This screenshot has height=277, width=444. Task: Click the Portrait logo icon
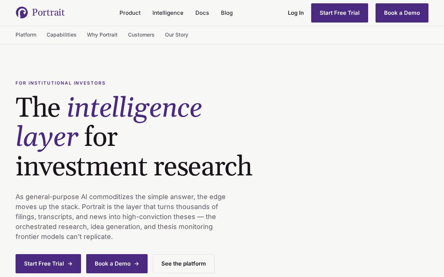(x=22, y=13)
